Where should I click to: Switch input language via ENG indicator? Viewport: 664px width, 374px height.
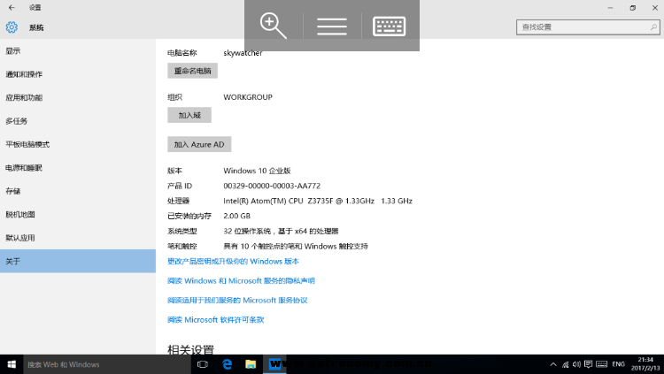[x=618, y=364]
